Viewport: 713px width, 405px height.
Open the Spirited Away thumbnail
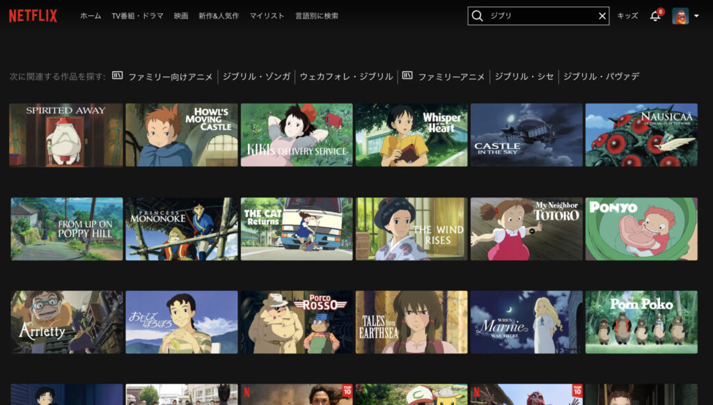(66, 135)
